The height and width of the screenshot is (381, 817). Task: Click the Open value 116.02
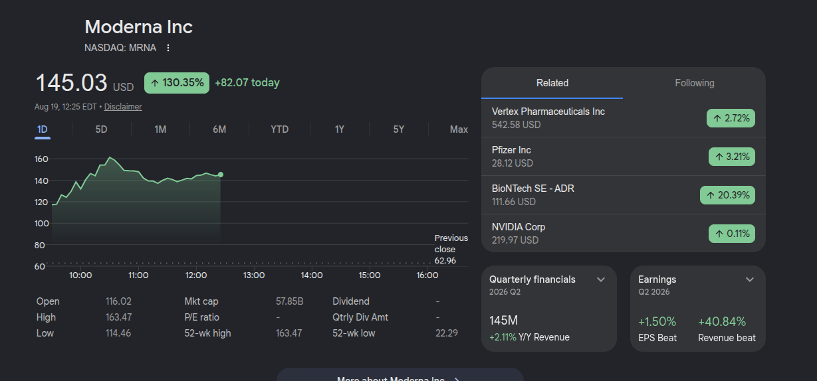[118, 301]
